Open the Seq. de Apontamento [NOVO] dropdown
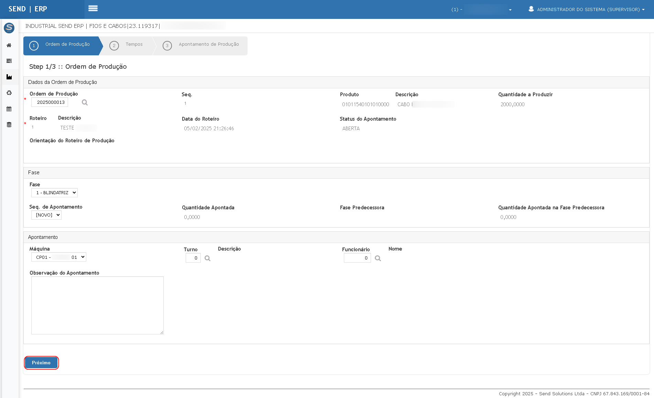The height and width of the screenshot is (398, 654). point(46,215)
